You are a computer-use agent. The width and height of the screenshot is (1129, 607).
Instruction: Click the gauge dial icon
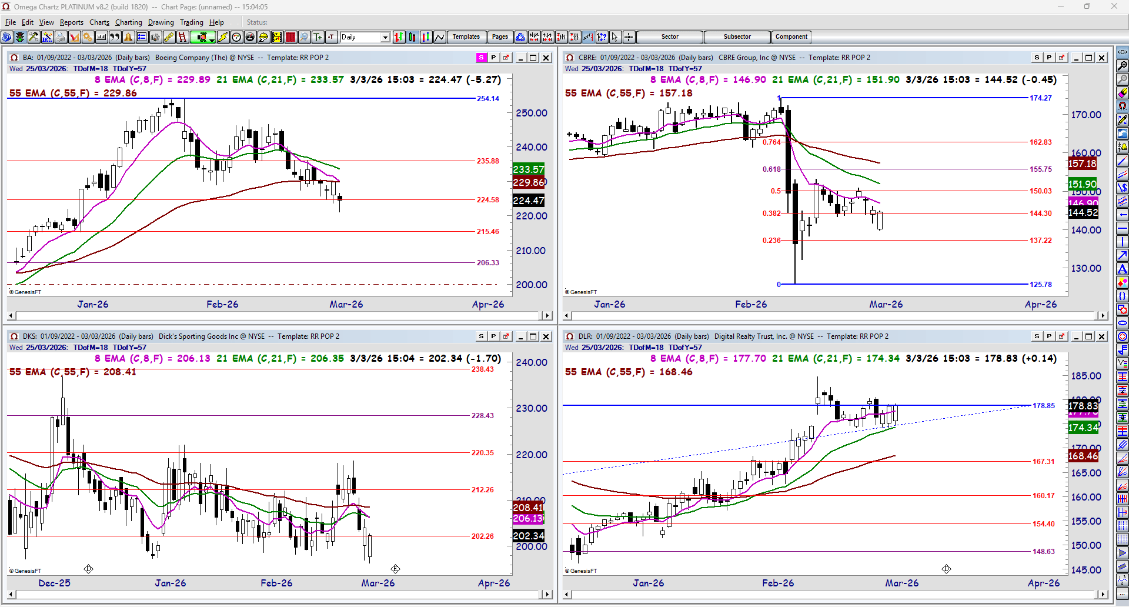[x=236, y=37]
